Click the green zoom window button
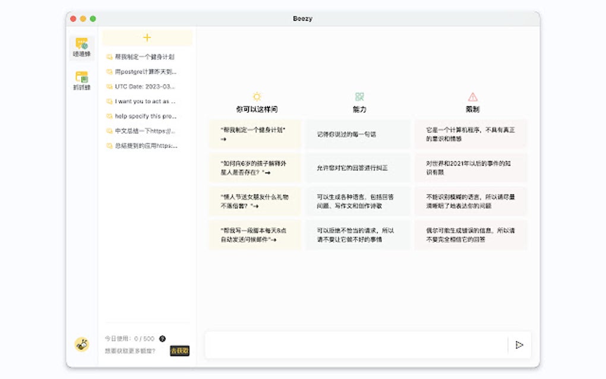 point(93,18)
